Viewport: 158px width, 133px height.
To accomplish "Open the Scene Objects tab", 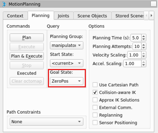I will (x=92, y=16).
